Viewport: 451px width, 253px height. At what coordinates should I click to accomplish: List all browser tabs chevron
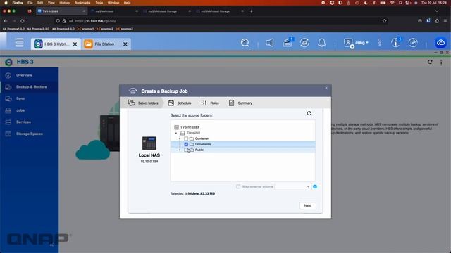pyautogui.click(x=437, y=11)
